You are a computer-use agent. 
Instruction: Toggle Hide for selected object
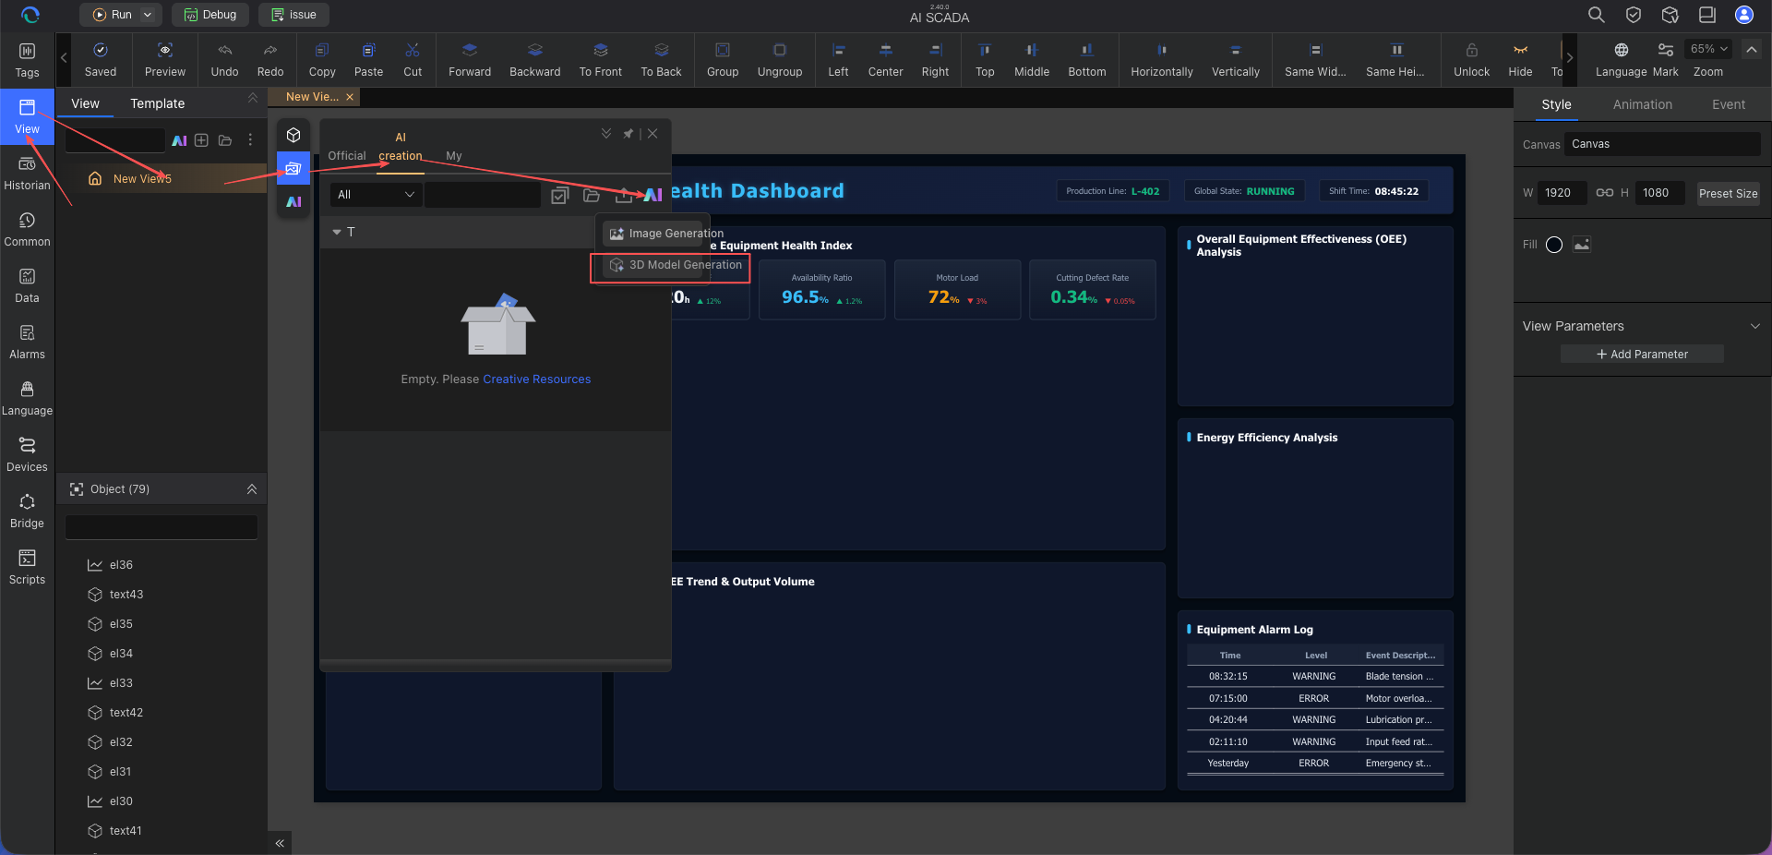coord(1520,60)
